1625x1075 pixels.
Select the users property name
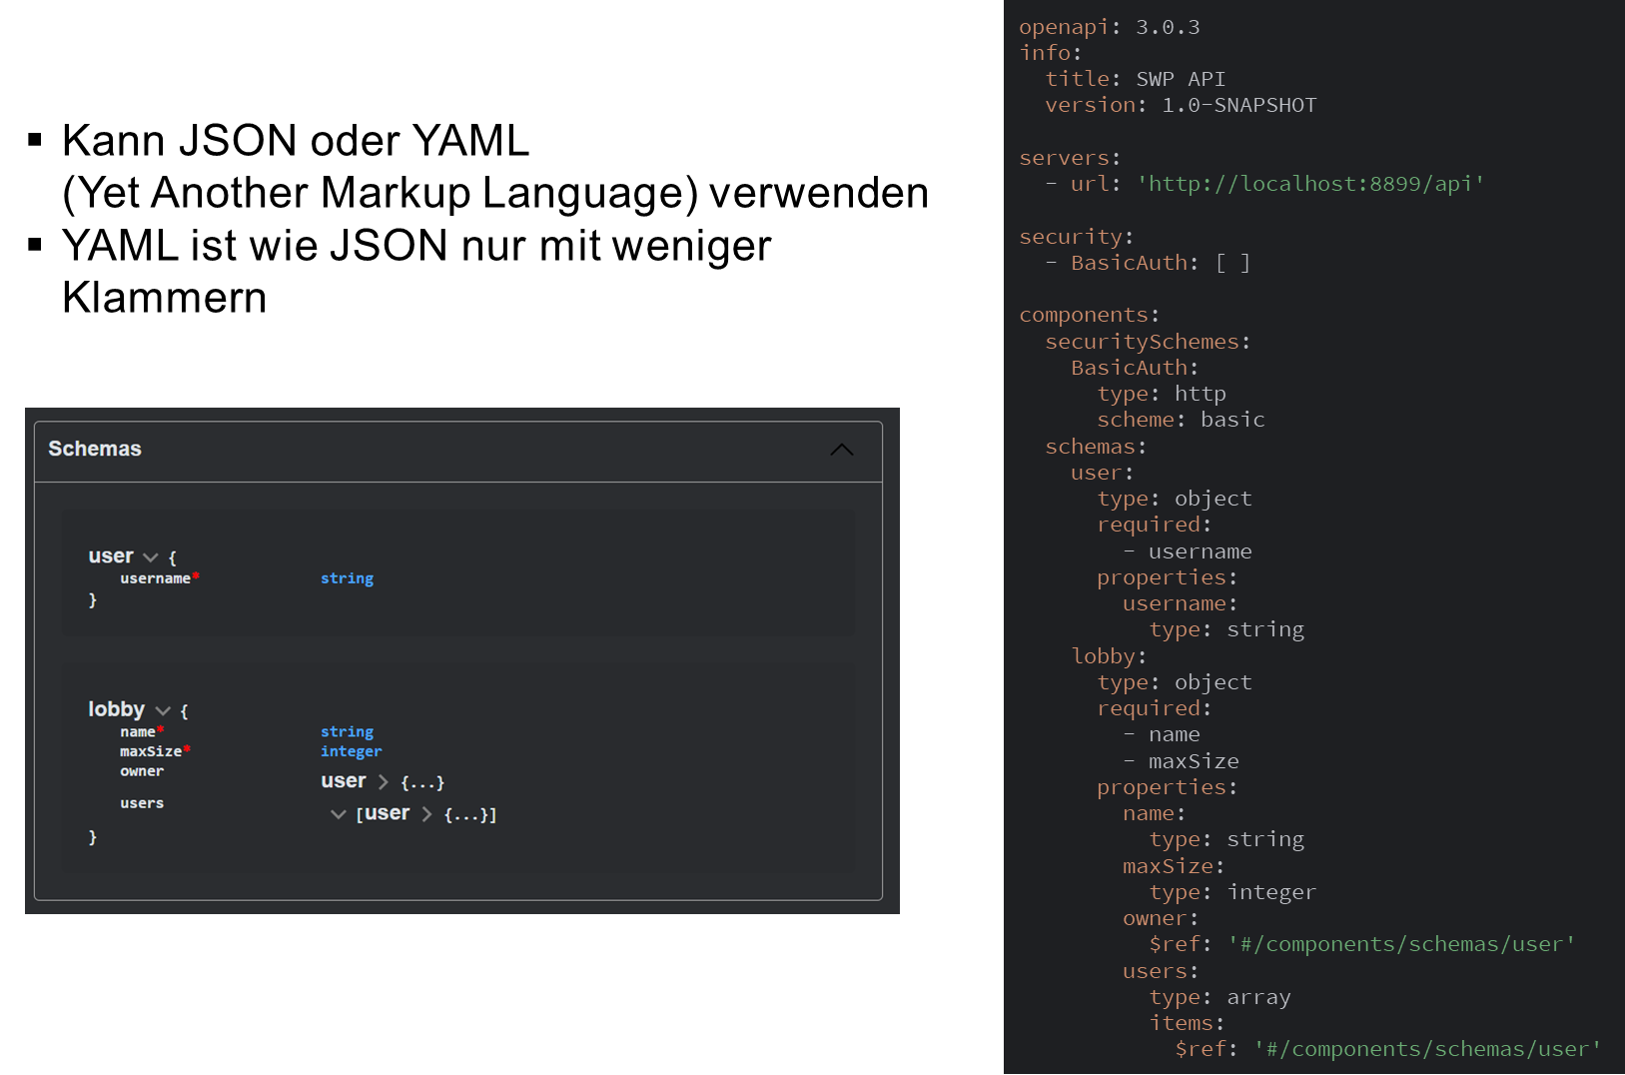[x=142, y=803]
